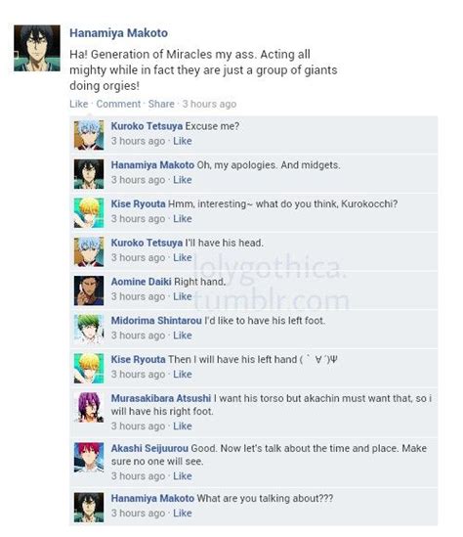This screenshot has height=537, width=463.
Task: Like Akashi Seijuurou's comment
Action: (183, 476)
